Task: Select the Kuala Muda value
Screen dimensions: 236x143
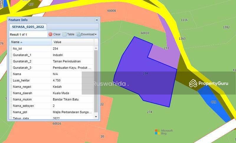Action: [61, 93]
